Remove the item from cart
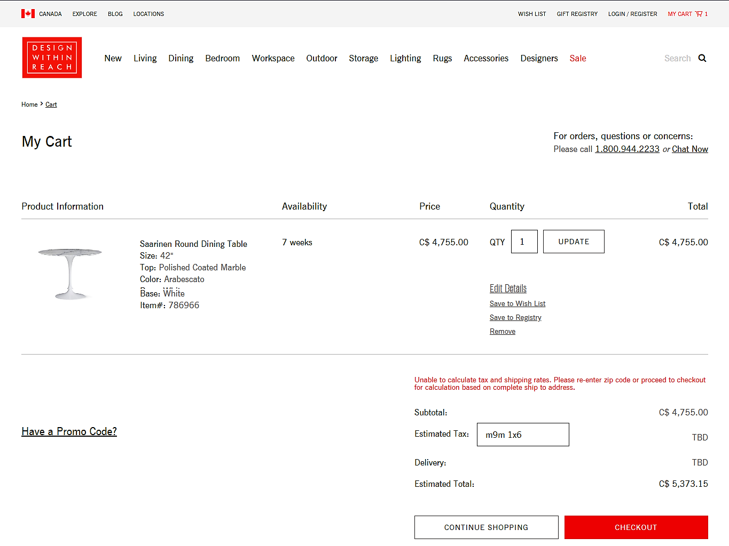 click(502, 331)
